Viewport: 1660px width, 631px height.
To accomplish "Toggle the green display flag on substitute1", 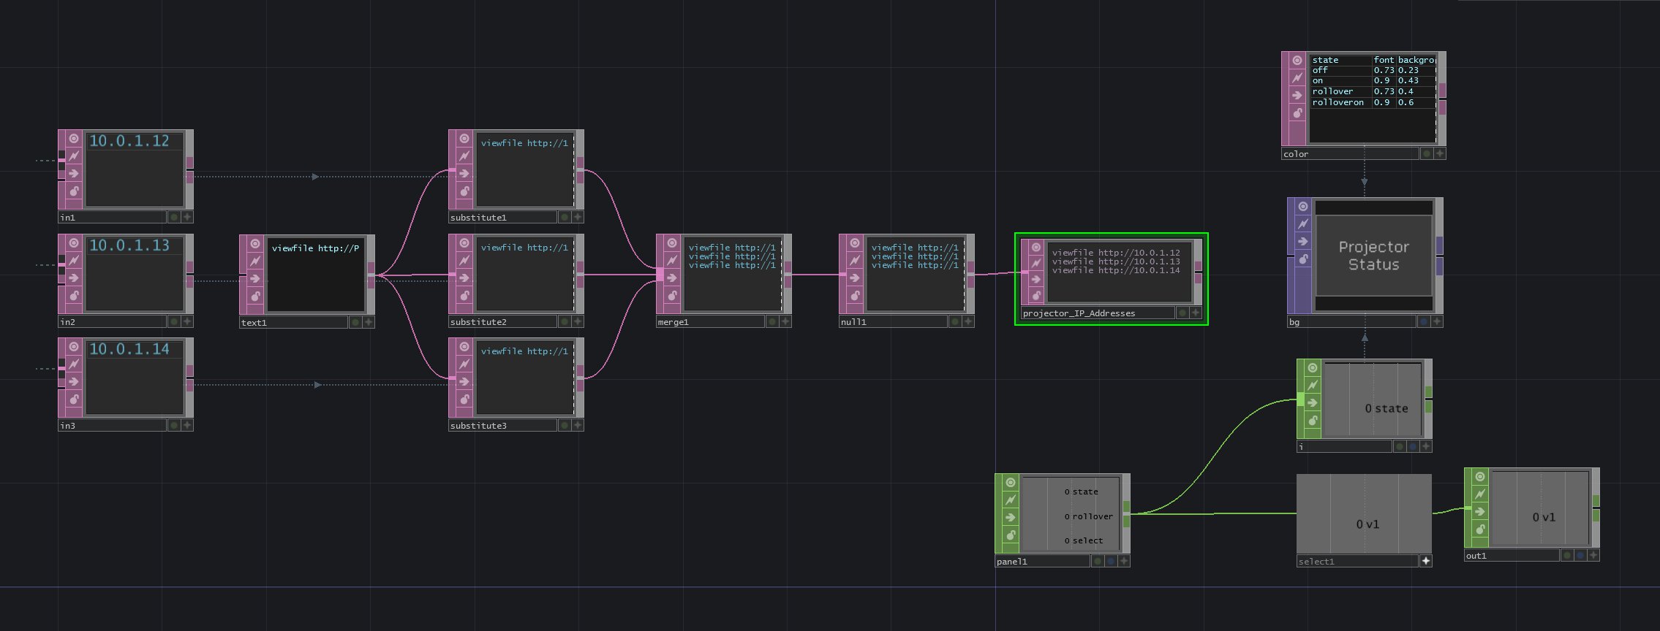I will click(x=565, y=217).
